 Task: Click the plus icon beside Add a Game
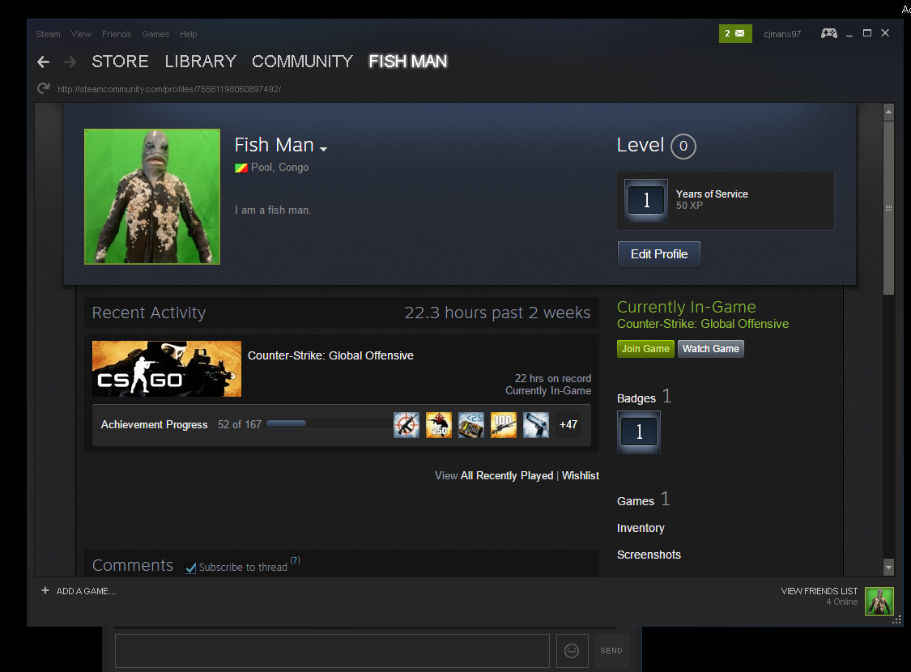click(45, 591)
